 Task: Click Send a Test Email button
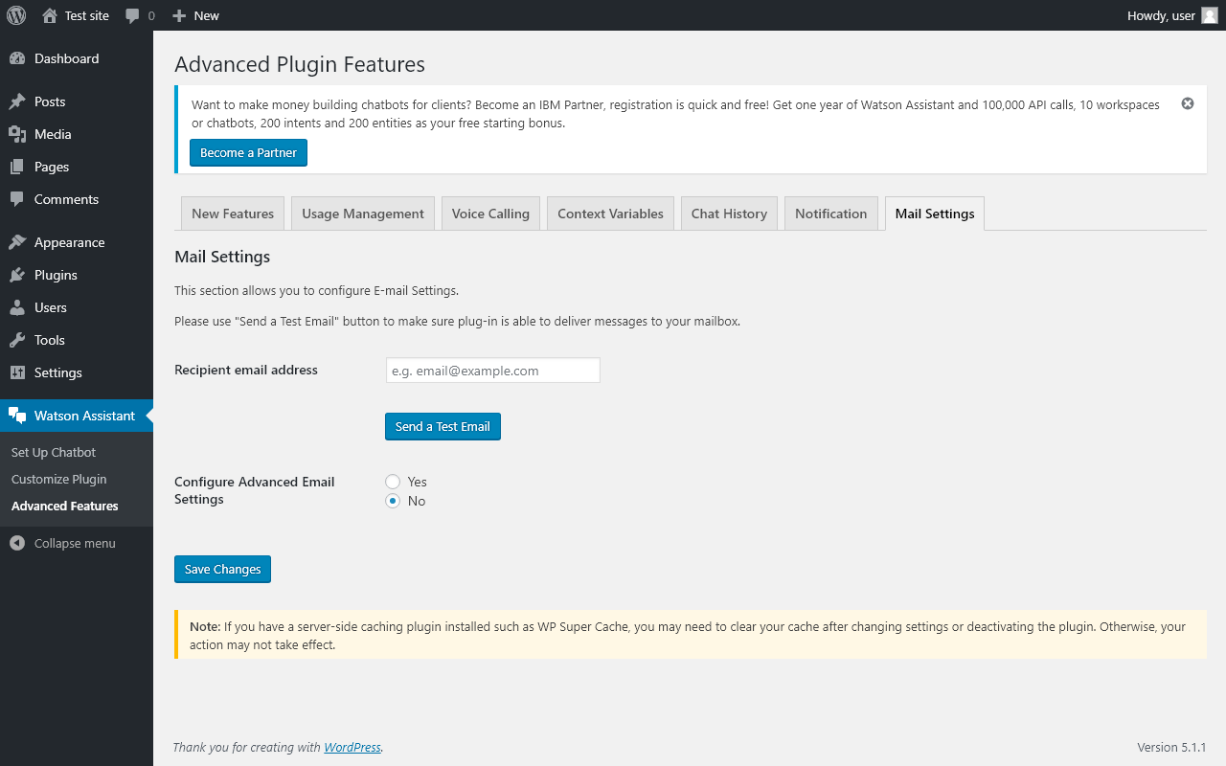coord(443,426)
